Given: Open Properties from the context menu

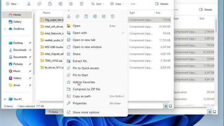Looking at the screenshot, I should 96,103.
